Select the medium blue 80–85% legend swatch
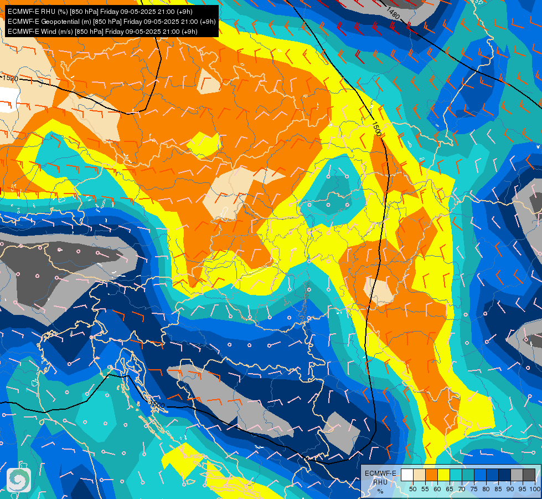The width and height of the screenshot is (542, 499). pyautogui.click(x=492, y=475)
